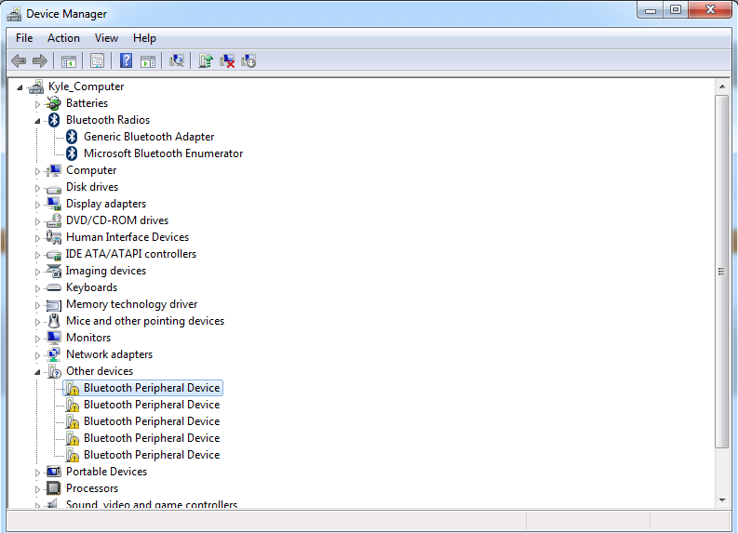
Task: Click the Imaging devices camera icon
Action: click(54, 271)
